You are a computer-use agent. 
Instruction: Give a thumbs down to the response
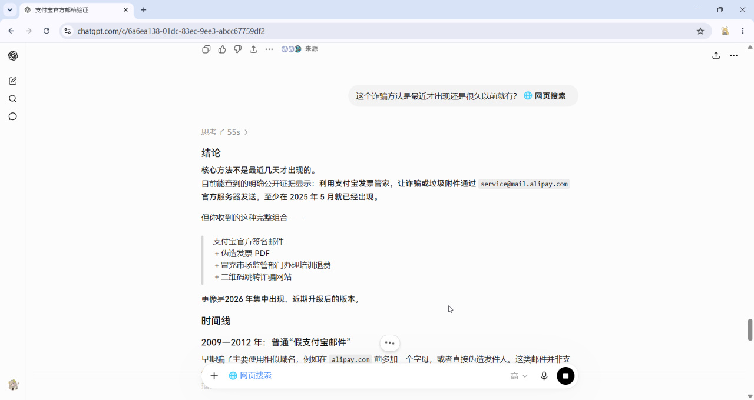click(x=238, y=49)
